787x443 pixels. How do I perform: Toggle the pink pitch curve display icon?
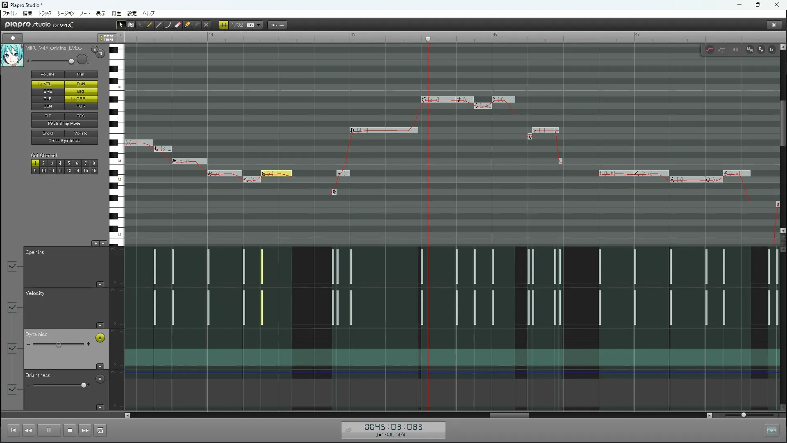(x=710, y=50)
